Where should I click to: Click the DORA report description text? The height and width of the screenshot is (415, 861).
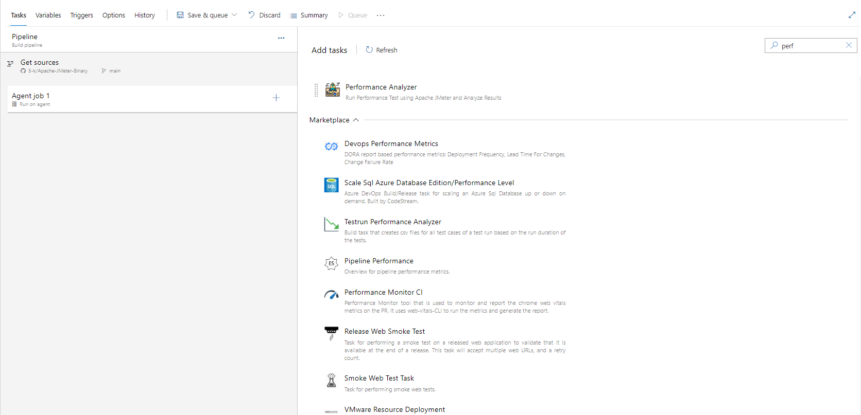coord(455,158)
